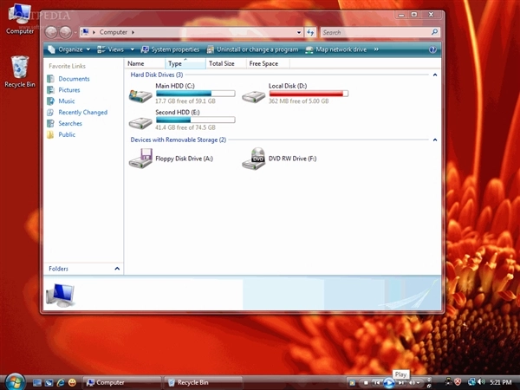Click Show Desktop in Quick Launch
The image size is (520, 390).
coord(37,383)
